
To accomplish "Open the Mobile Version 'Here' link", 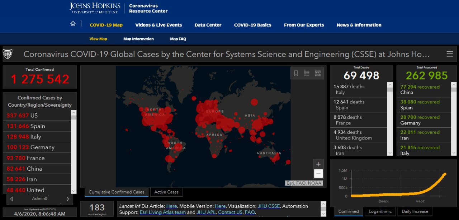I will coord(220,206).
